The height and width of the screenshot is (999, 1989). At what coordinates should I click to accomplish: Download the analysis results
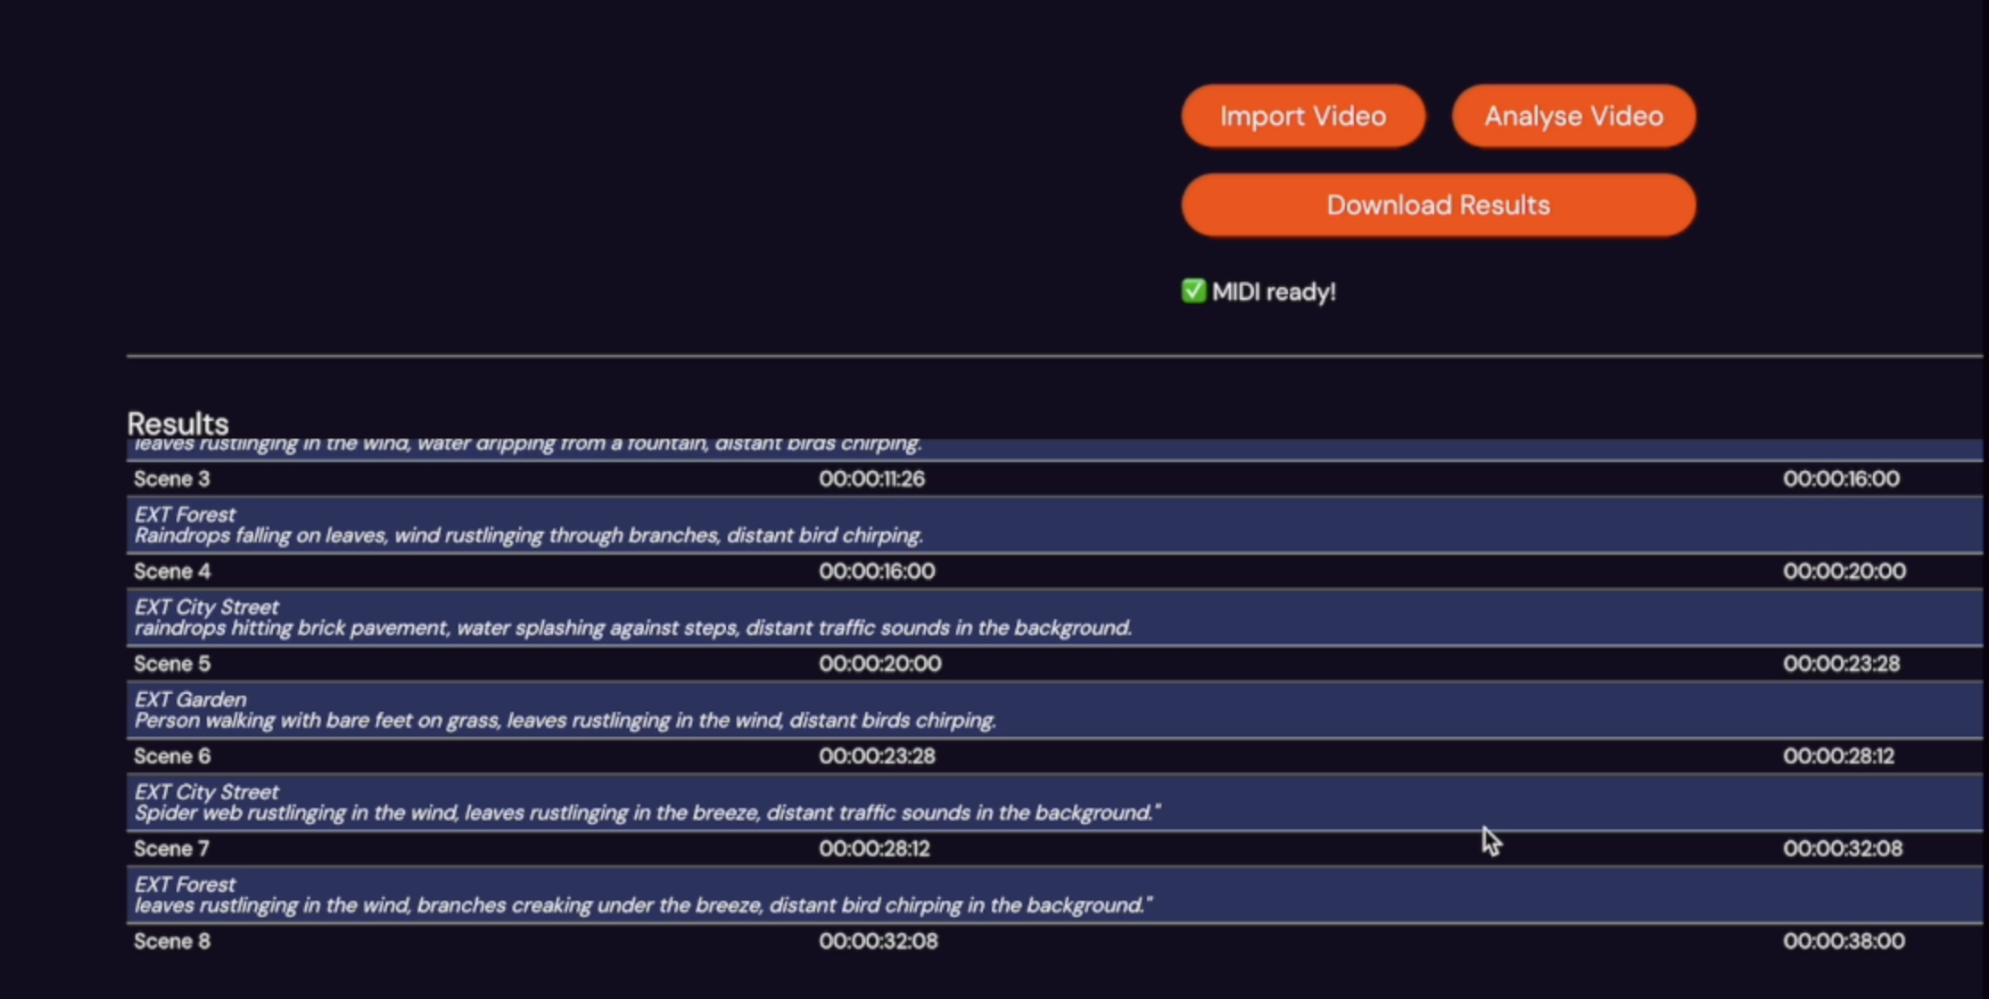(x=1438, y=205)
